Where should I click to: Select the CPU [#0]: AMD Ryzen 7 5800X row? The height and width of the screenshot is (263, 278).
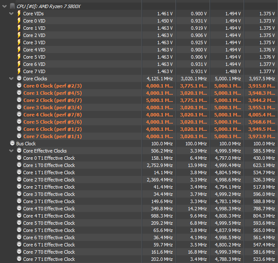(x=139, y=6)
